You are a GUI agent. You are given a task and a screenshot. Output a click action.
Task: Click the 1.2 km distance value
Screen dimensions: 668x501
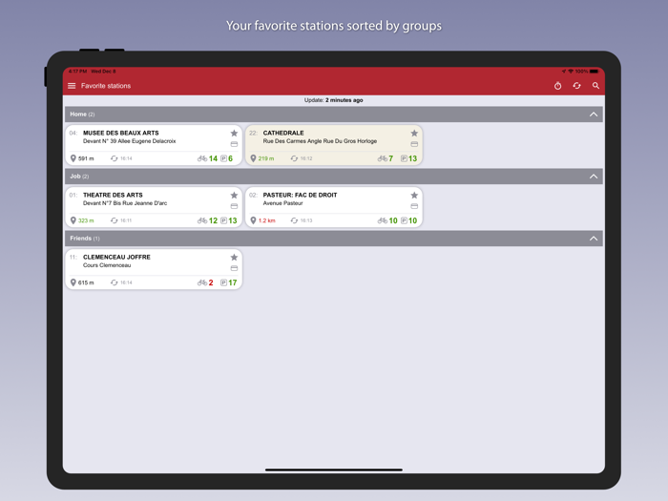pos(266,220)
